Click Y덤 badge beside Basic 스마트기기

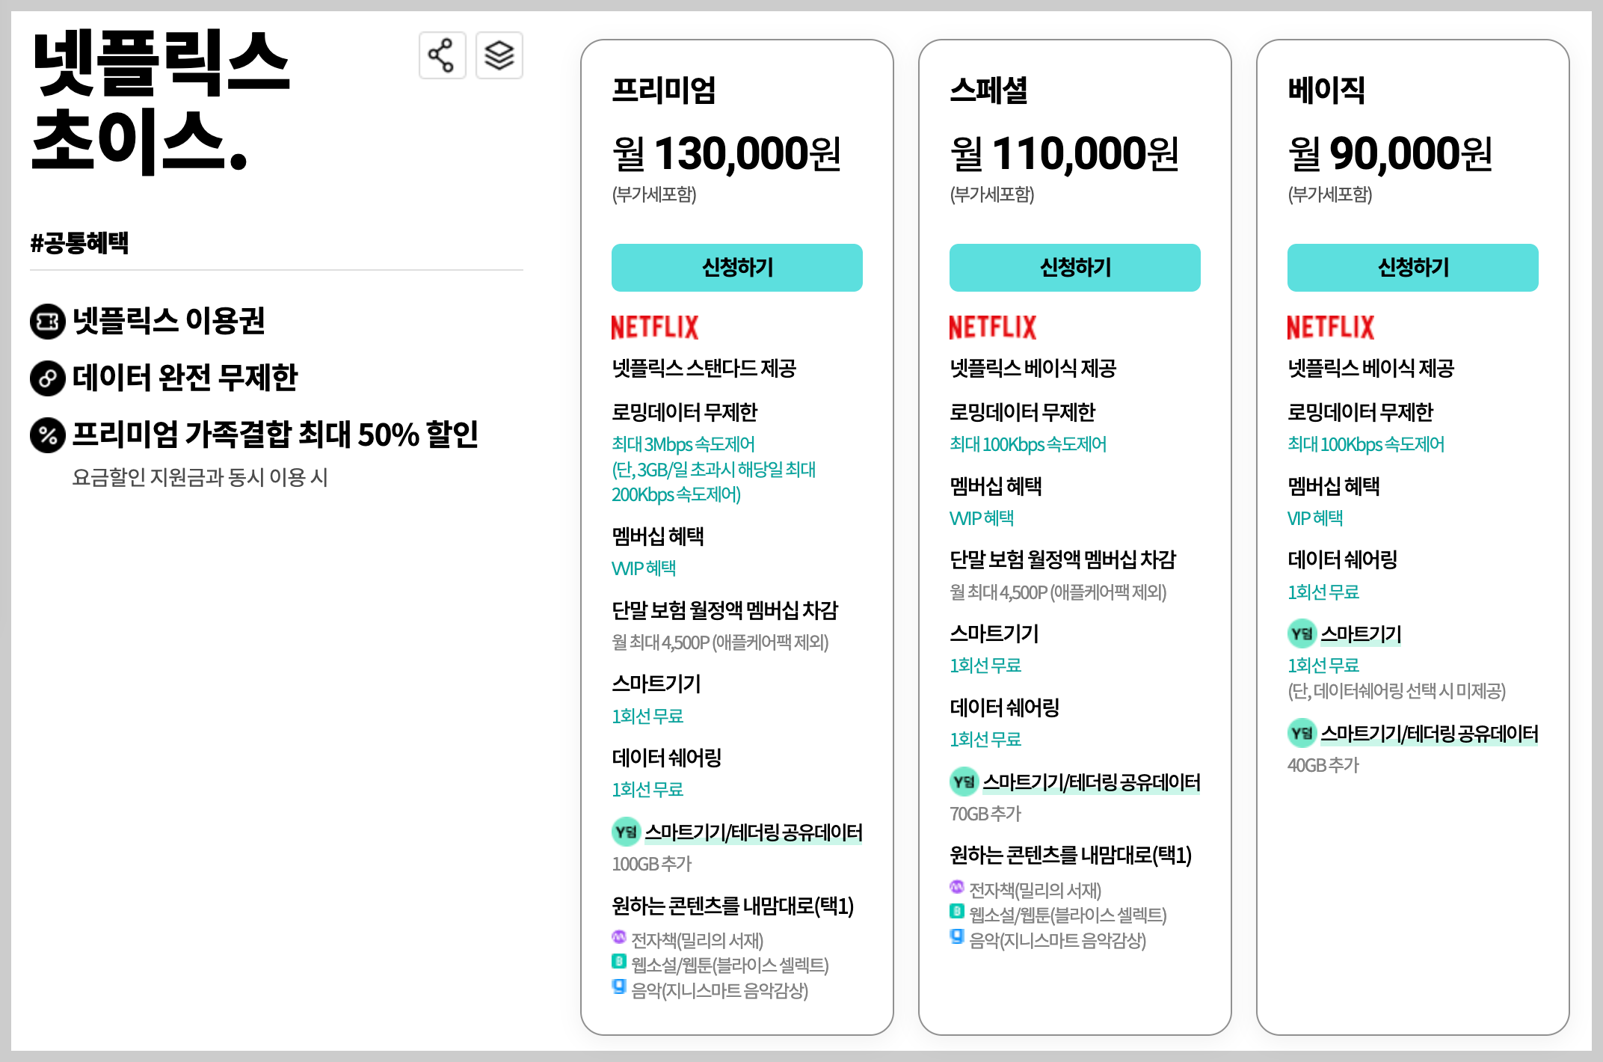(1302, 634)
